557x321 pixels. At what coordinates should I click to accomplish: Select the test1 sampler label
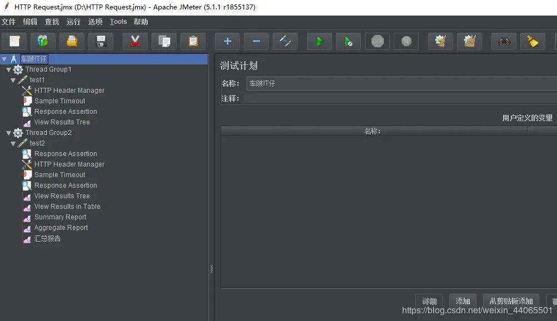click(37, 80)
